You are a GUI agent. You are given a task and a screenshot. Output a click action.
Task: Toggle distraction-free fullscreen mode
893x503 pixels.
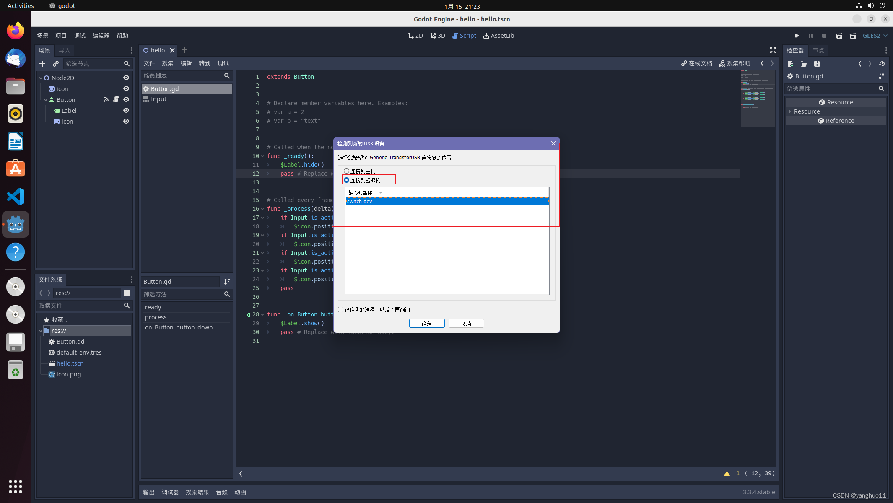[x=773, y=50]
